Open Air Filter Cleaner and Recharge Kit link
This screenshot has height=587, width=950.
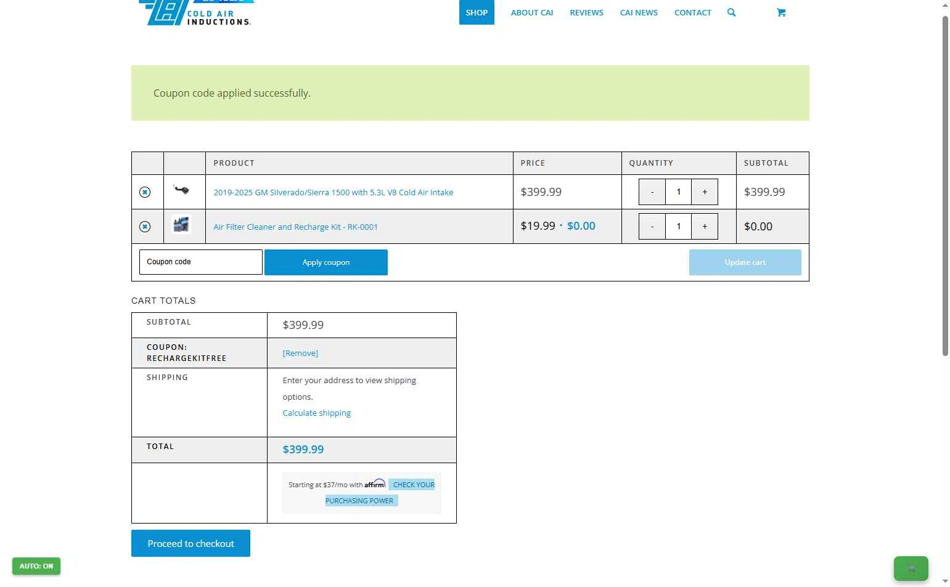click(295, 227)
